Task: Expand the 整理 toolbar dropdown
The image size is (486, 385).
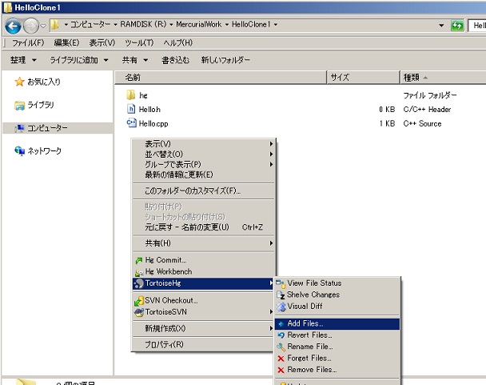Action: 34,60
